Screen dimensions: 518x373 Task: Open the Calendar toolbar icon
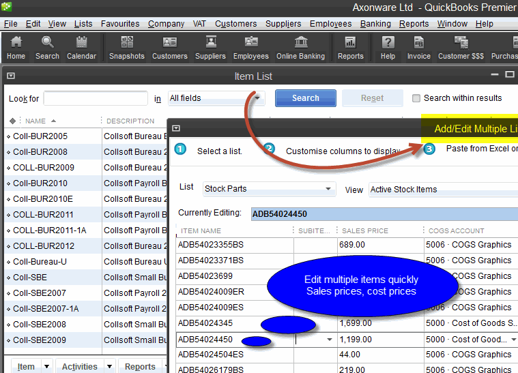coord(81,48)
